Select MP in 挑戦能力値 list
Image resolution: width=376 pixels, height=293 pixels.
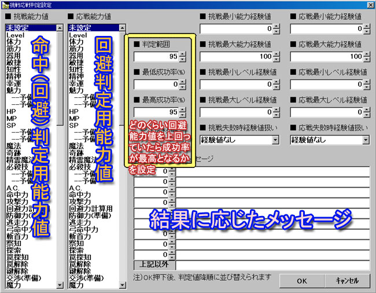tap(11, 118)
